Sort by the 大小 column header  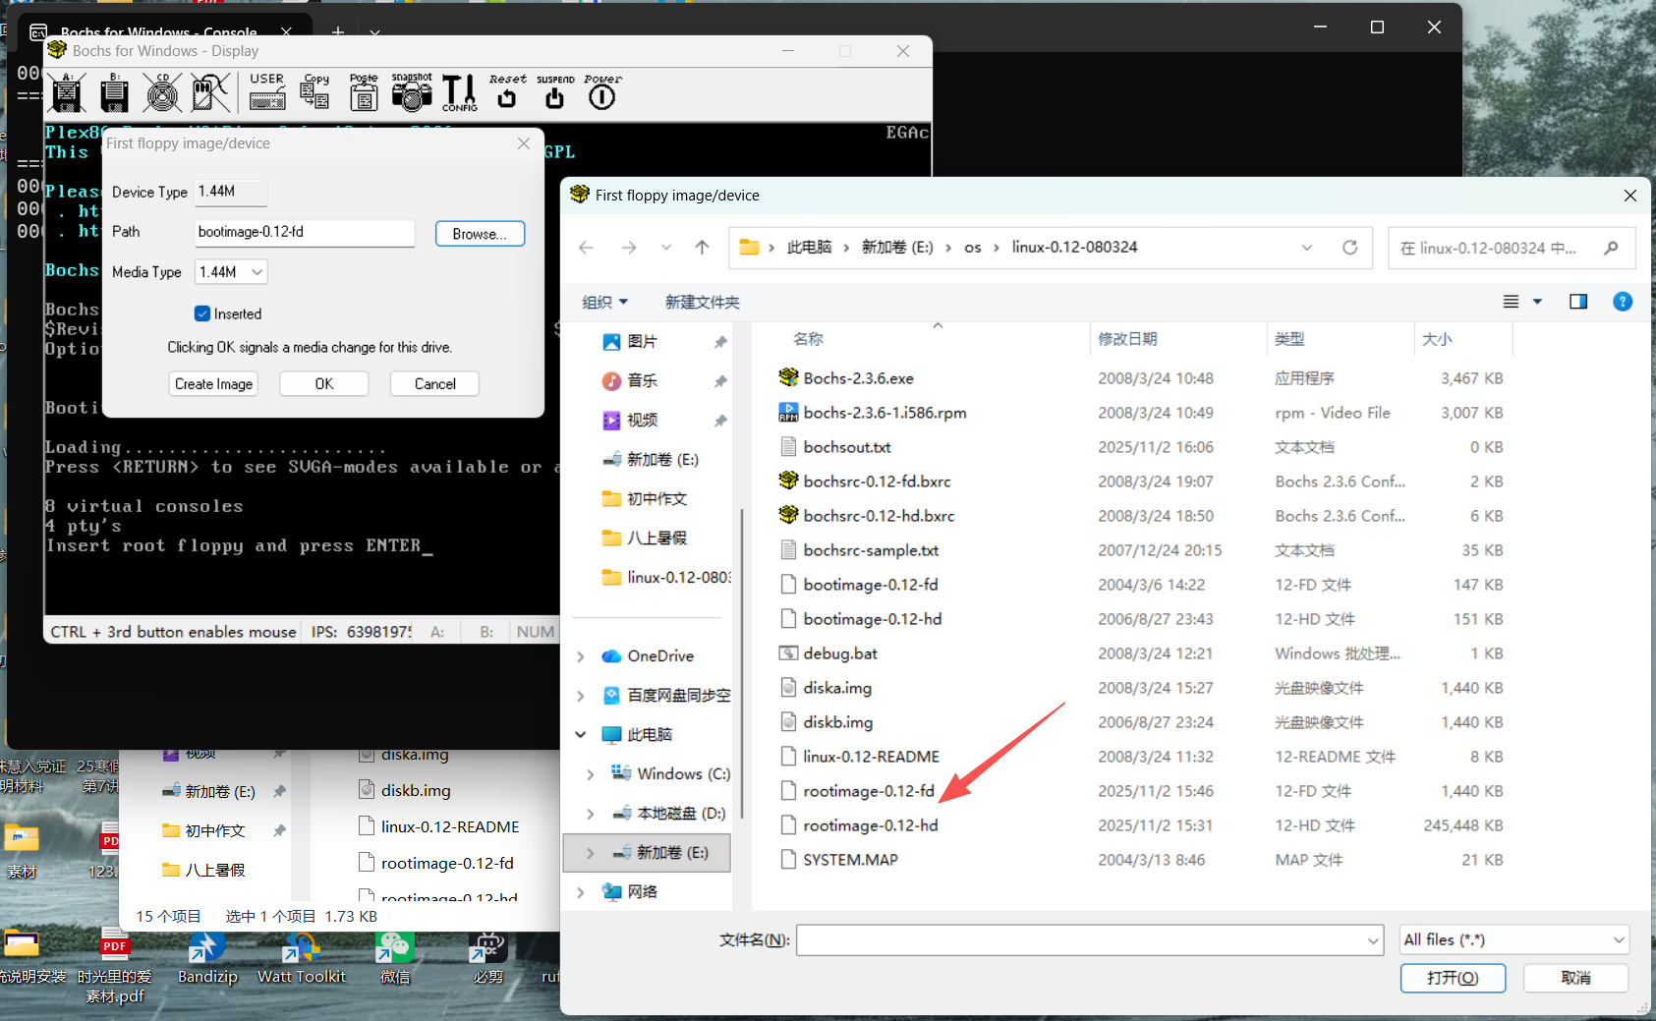(1437, 339)
